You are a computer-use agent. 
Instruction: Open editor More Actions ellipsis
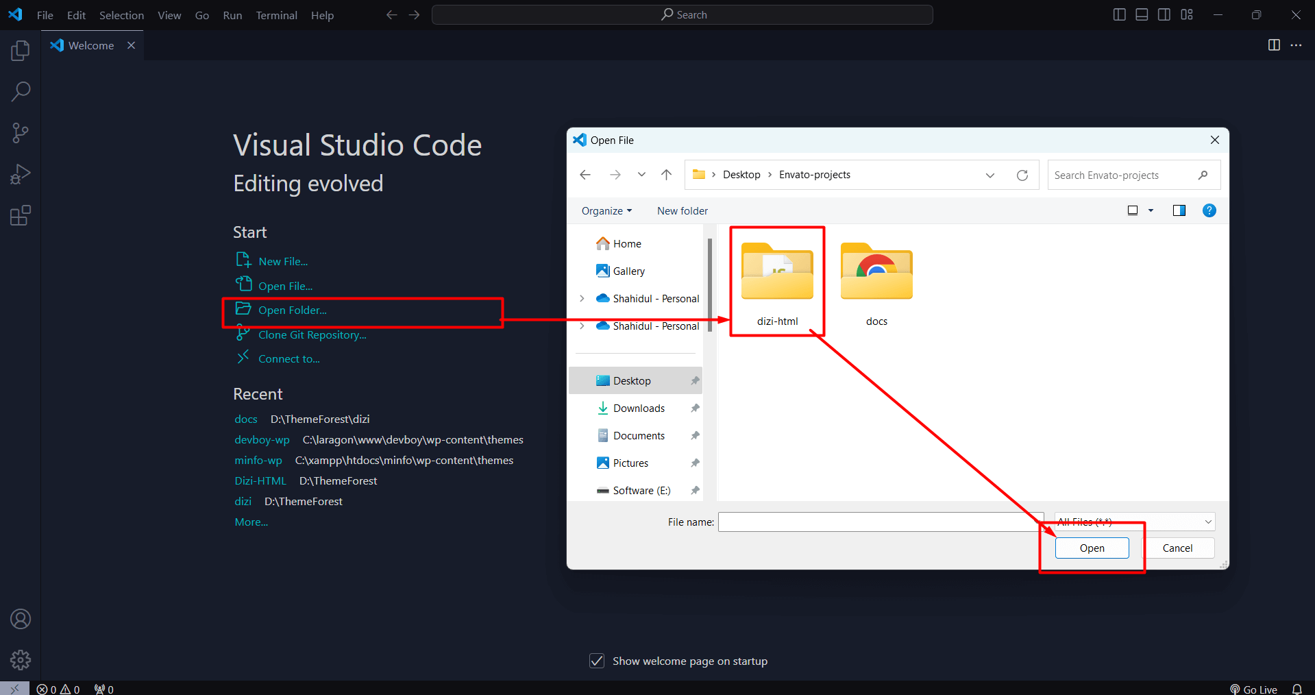(x=1296, y=45)
